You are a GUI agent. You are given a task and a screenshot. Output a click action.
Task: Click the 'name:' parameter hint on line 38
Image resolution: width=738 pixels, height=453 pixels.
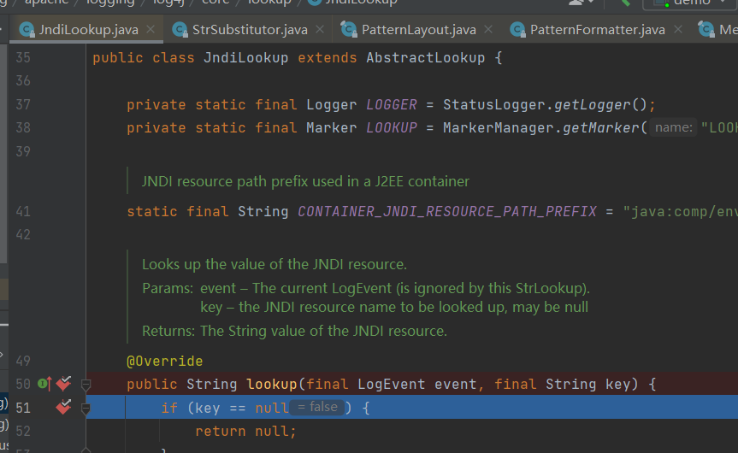(674, 127)
